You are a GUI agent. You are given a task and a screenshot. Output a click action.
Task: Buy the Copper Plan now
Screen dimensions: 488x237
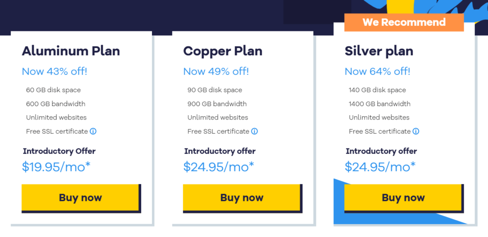(242, 197)
